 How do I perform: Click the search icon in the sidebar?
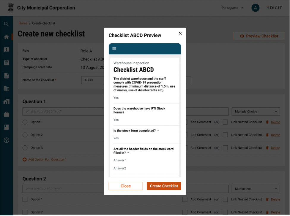tap(6, 24)
